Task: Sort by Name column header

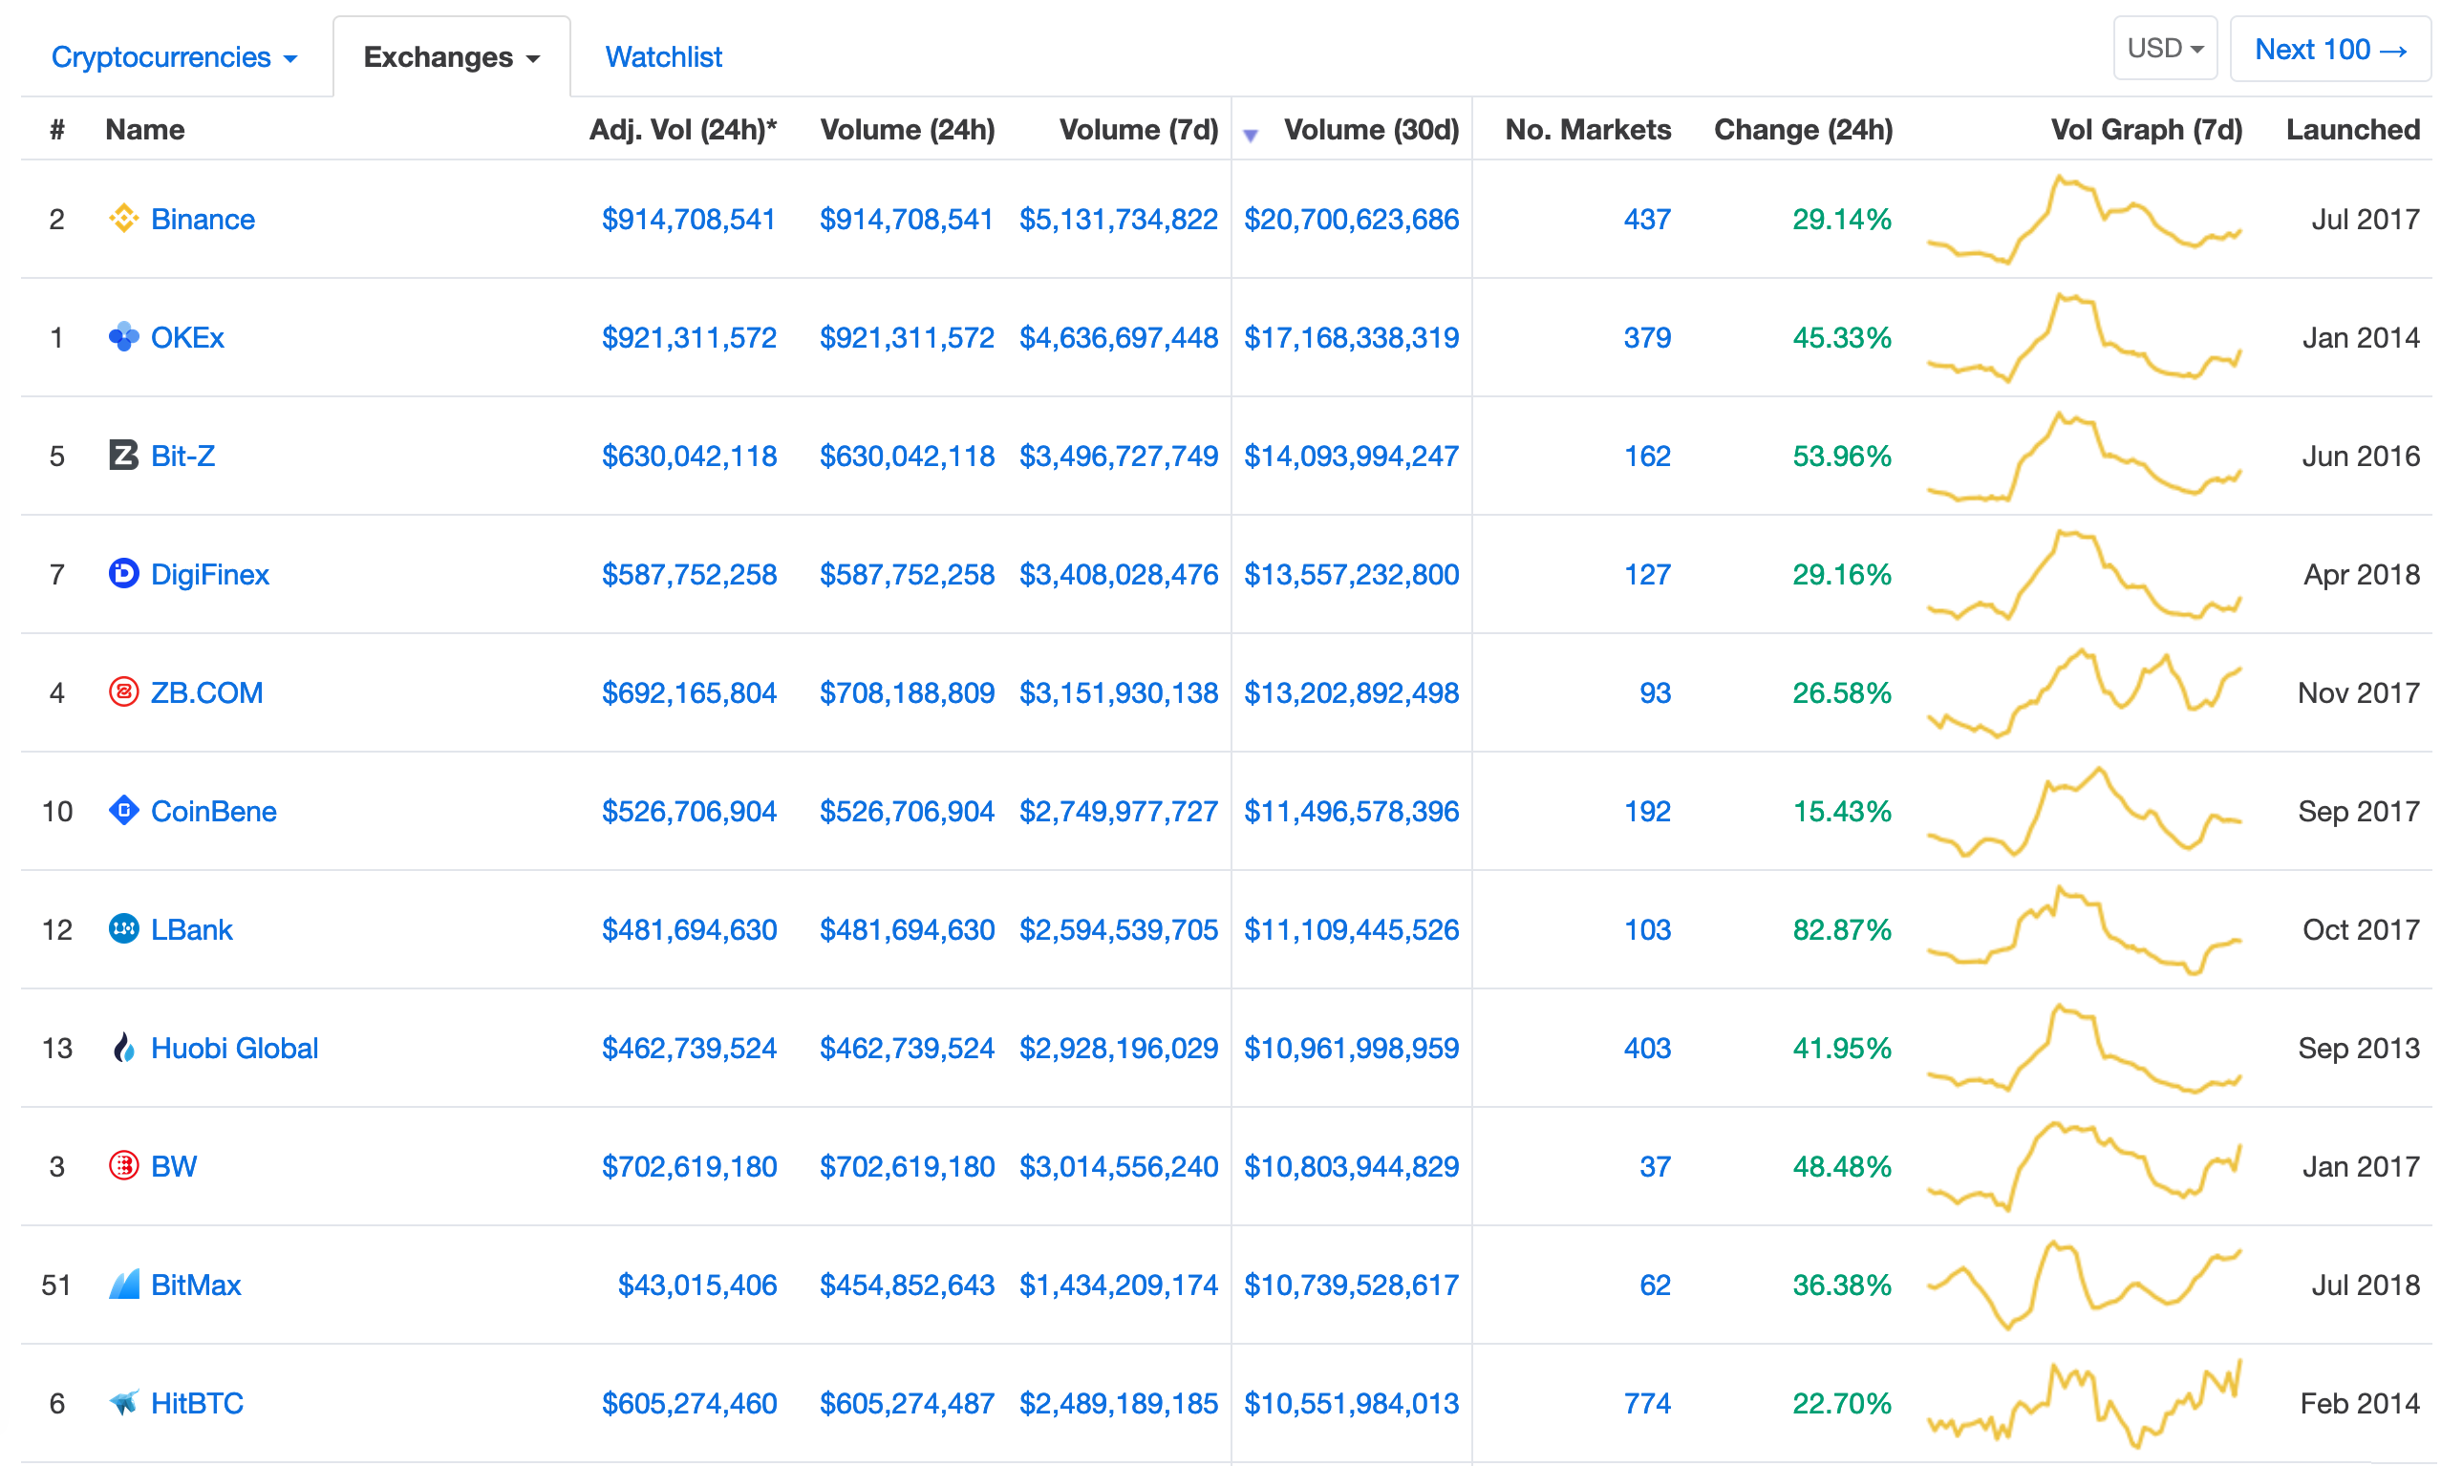Action: 145,130
